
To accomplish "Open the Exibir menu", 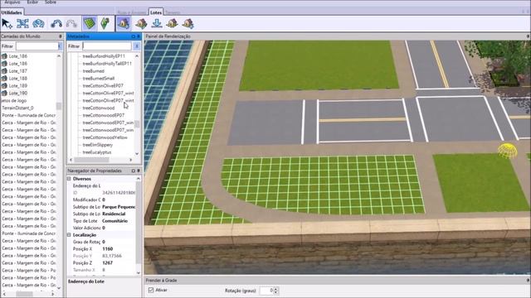I will tap(32, 2).
